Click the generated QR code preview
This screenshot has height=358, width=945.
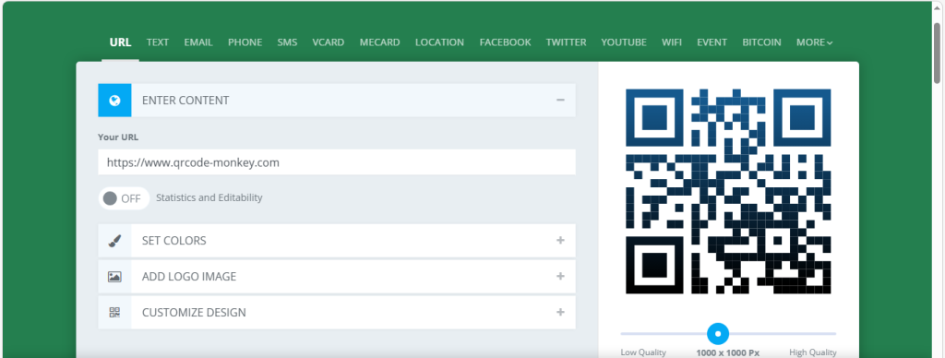728,191
